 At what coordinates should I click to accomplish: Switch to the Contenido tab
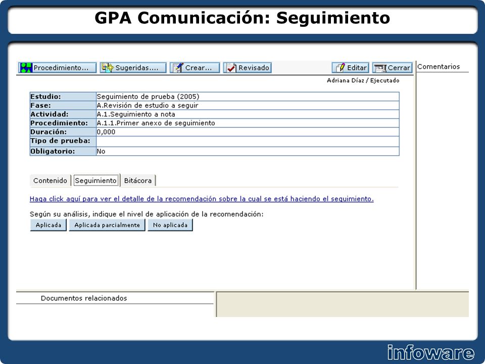(x=50, y=180)
